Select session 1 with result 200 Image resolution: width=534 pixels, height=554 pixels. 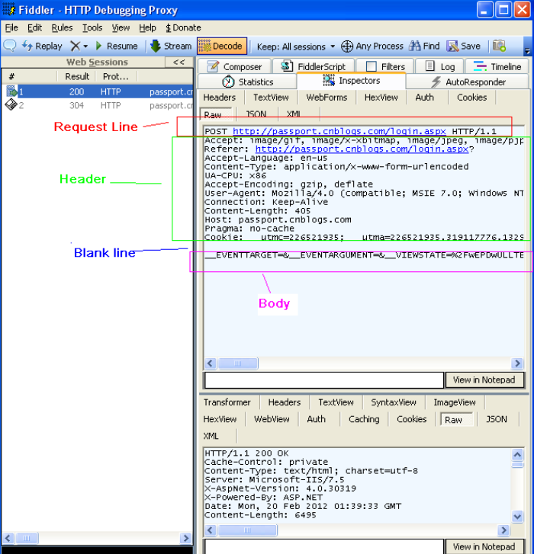tap(98, 92)
